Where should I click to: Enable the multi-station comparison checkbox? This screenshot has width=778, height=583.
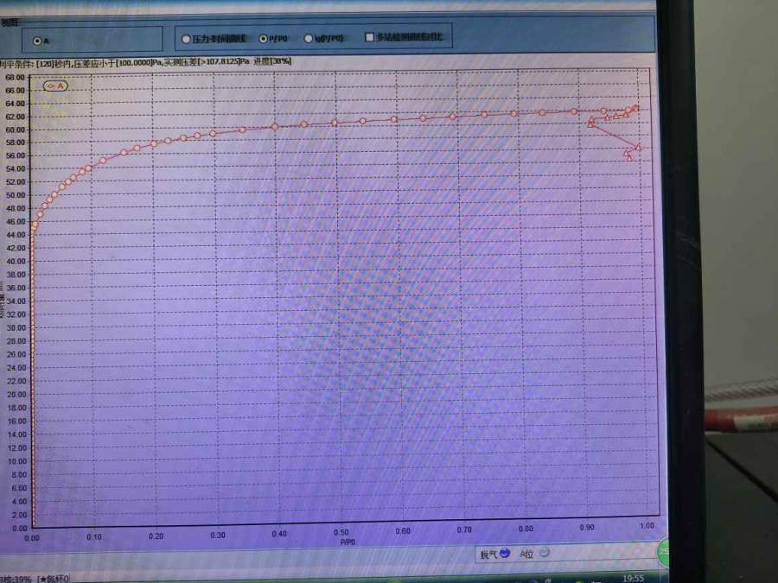coord(369,37)
